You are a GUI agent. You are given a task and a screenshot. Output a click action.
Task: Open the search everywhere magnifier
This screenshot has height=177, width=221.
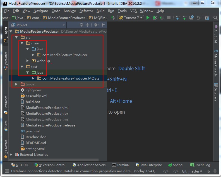coord(215,18)
